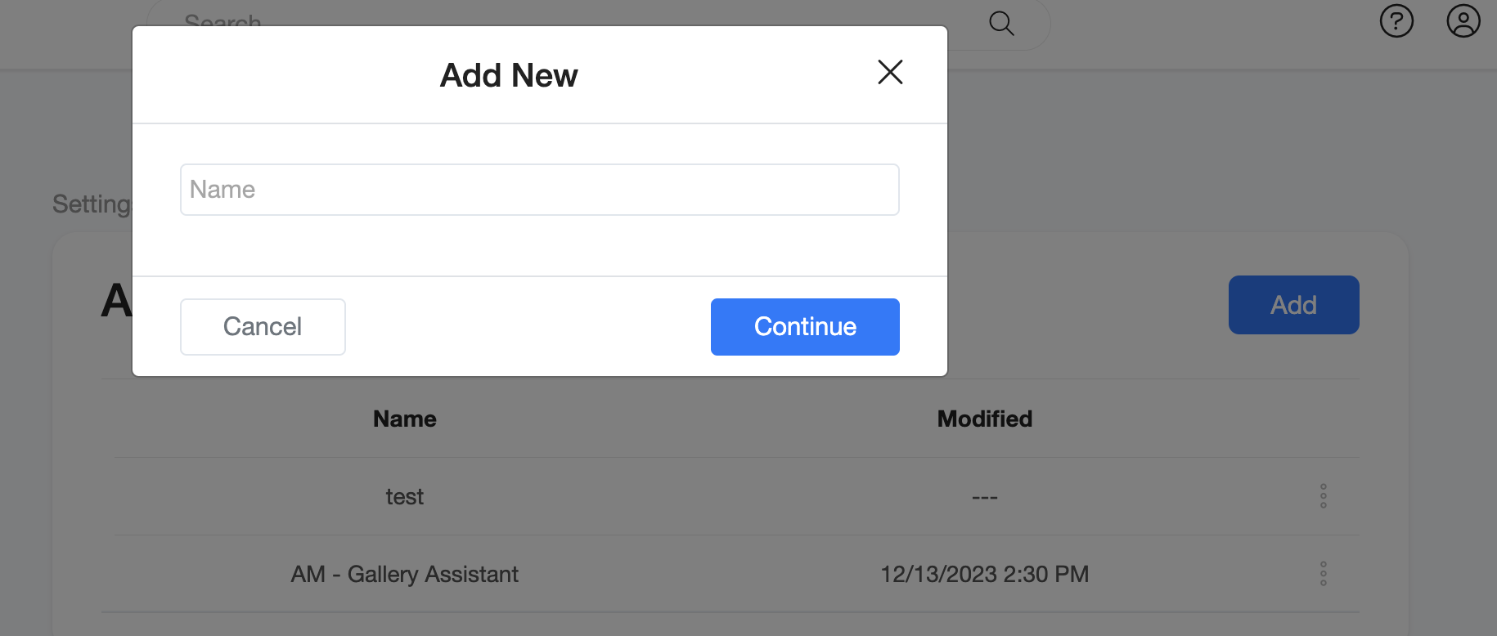Image resolution: width=1497 pixels, height=636 pixels.
Task: Select the AM - Gallery Assistant entry
Action: [405, 575]
